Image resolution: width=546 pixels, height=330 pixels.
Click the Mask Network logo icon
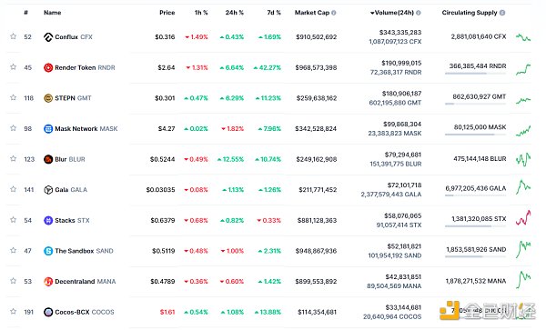48,129
